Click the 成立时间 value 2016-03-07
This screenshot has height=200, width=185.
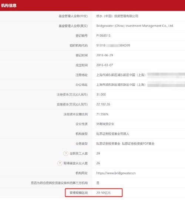104,65
